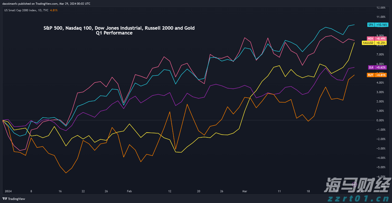This screenshot has height=203, width=392.
Task: Select the SPX +10.16% price label
Action: pyautogui.click(x=378, y=25)
